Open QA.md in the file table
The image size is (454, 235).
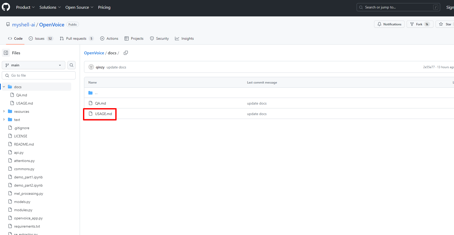[x=100, y=103]
